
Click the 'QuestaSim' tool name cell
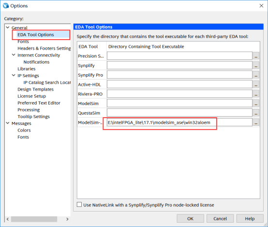point(92,113)
